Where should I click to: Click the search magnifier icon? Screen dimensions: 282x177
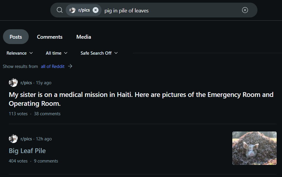(x=59, y=10)
